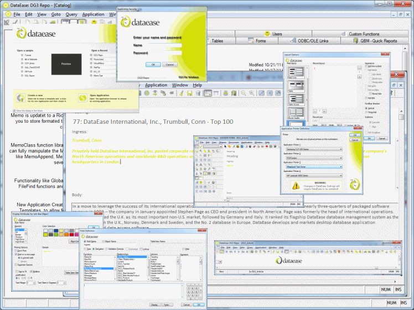Click the zoom in magnifier icon
The height and width of the screenshot is (310, 414).
click(x=252, y=93)
